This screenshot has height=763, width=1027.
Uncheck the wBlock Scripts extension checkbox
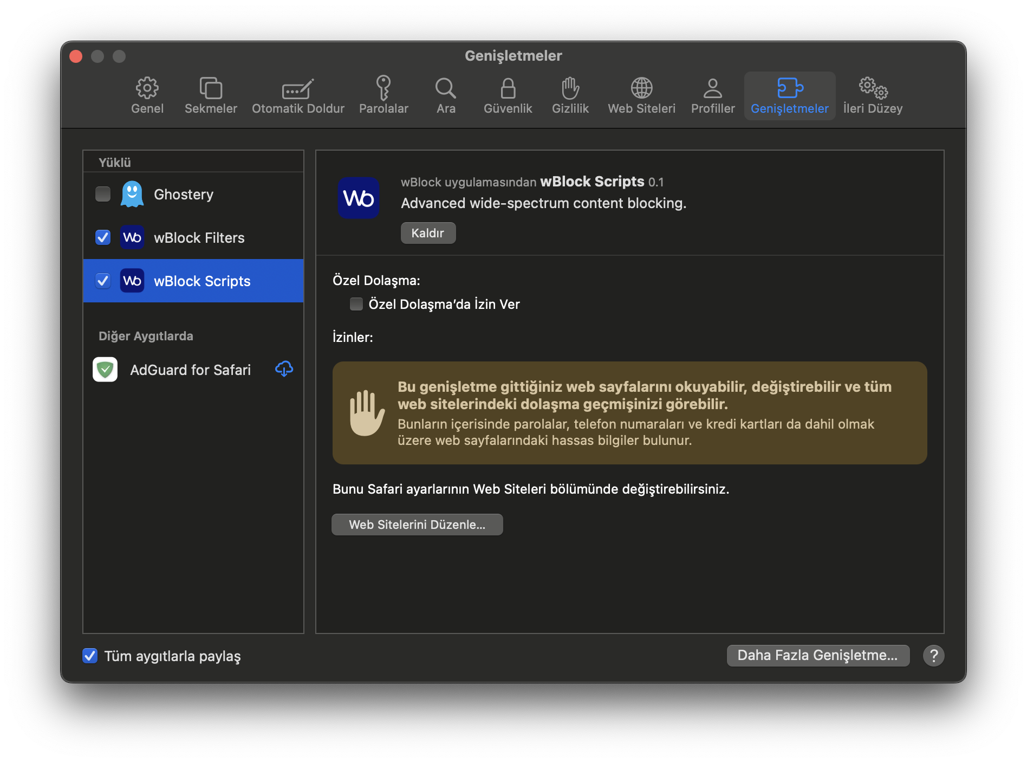click(103, 281)
